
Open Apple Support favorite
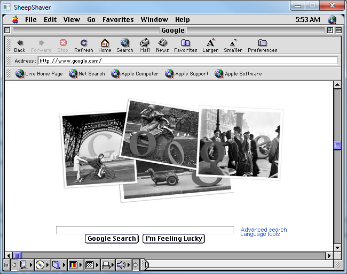pyautogui.click(x=186, y=74)
